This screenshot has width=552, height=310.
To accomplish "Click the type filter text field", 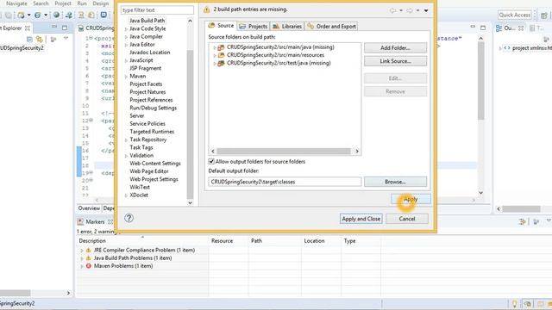I will point(157,10).
